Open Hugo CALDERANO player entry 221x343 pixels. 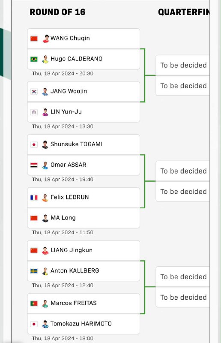84,59
